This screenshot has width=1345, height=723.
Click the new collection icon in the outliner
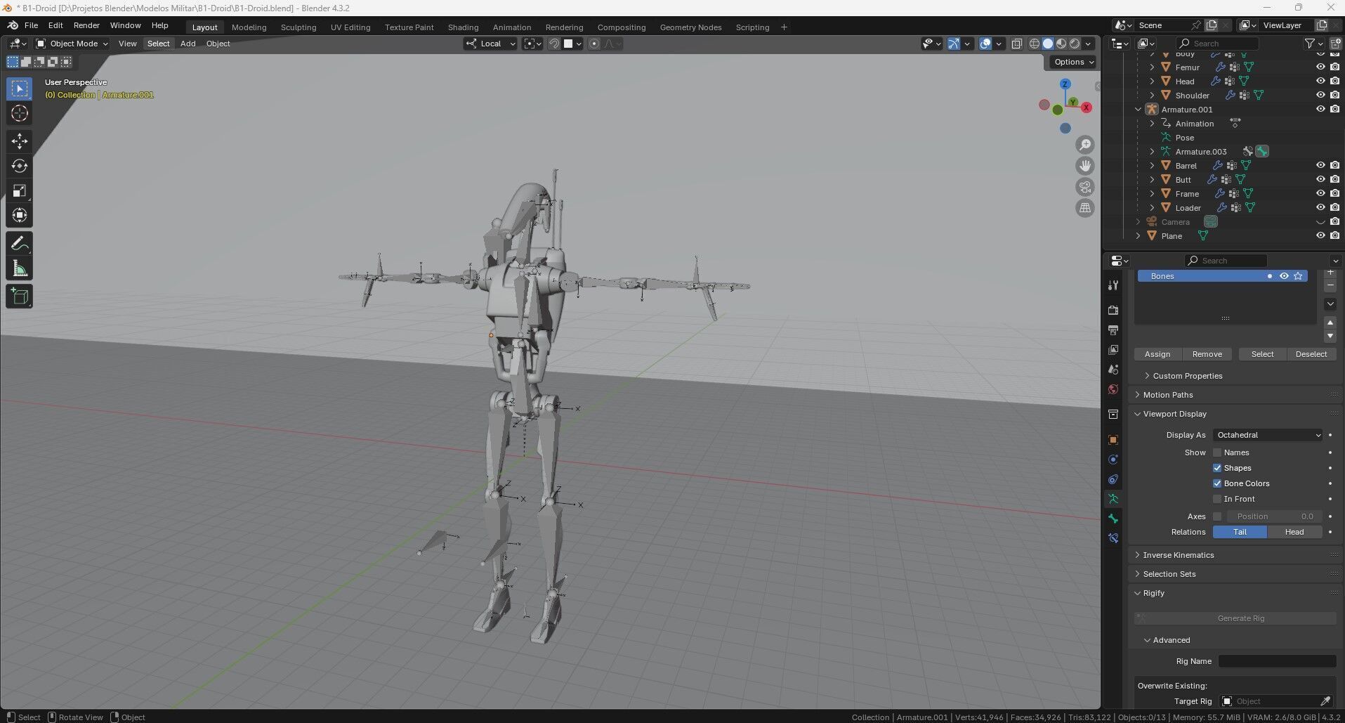1335,44
